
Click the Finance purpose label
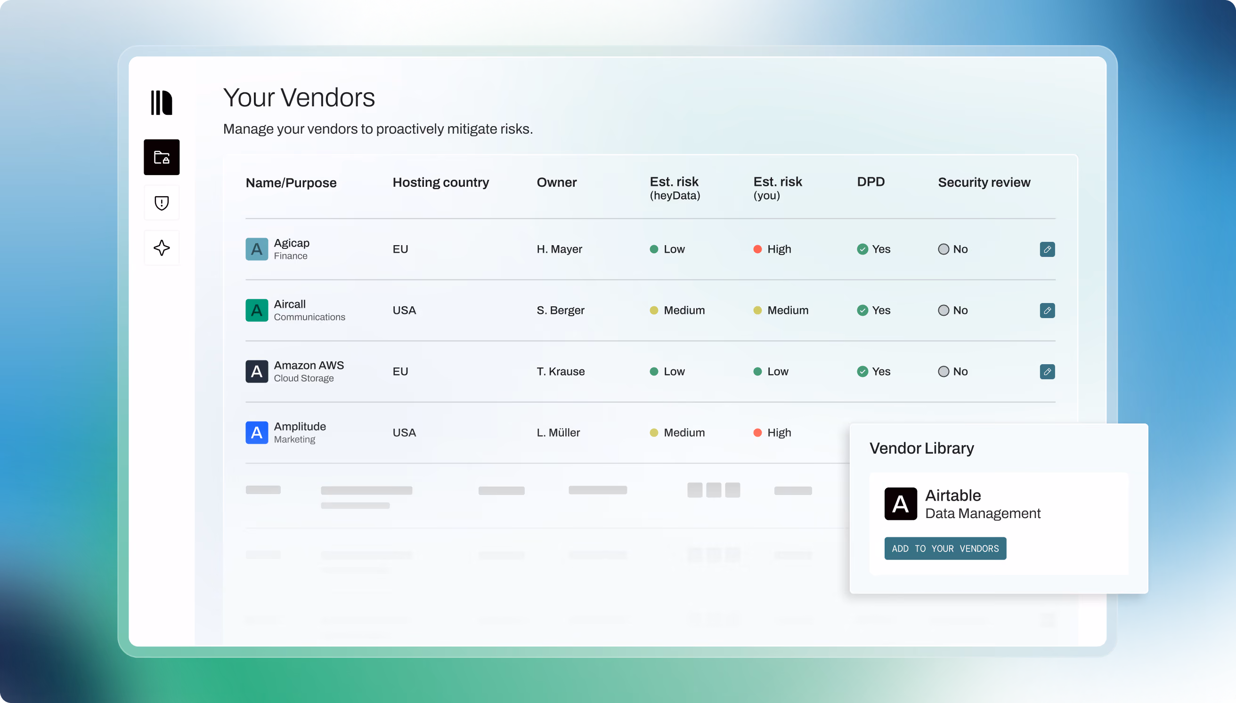291,256
